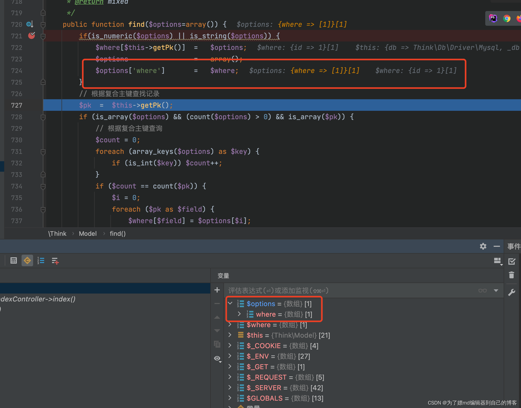Expand the $GLOBALS variable node
The image size is (521, 408).
coord(230,398)
